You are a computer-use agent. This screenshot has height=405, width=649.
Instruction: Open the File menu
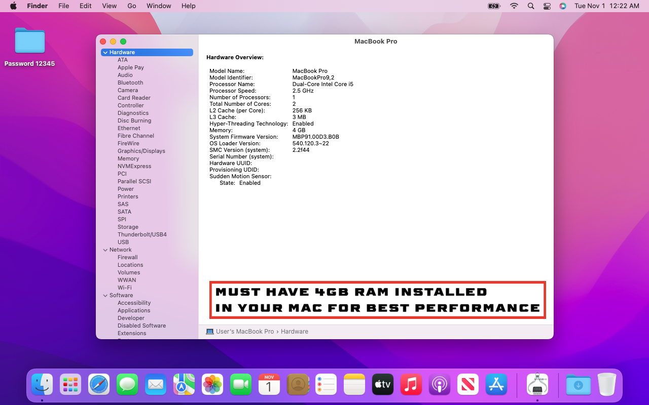(x=63, y=6)
